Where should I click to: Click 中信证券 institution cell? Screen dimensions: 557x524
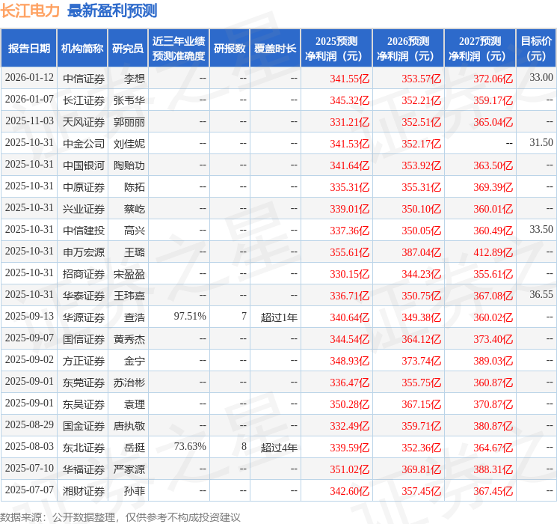pos(84,79)
